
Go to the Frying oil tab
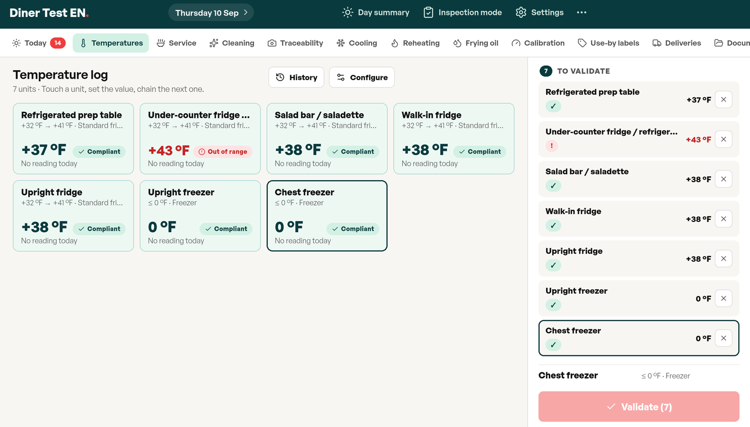[475, 43]
